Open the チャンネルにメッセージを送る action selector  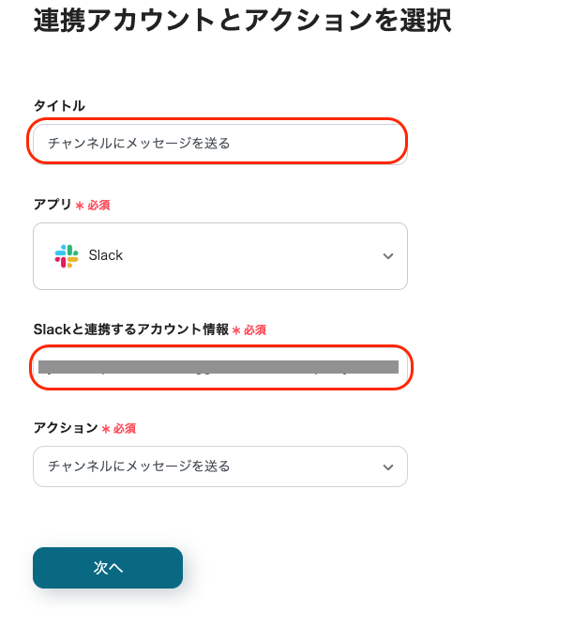pyautogui.click(x=219, y=466)
